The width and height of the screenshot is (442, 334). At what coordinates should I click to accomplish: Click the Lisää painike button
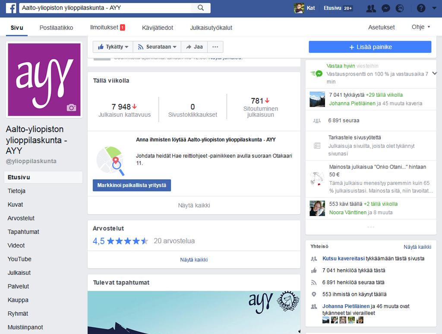tap(370, 47)
